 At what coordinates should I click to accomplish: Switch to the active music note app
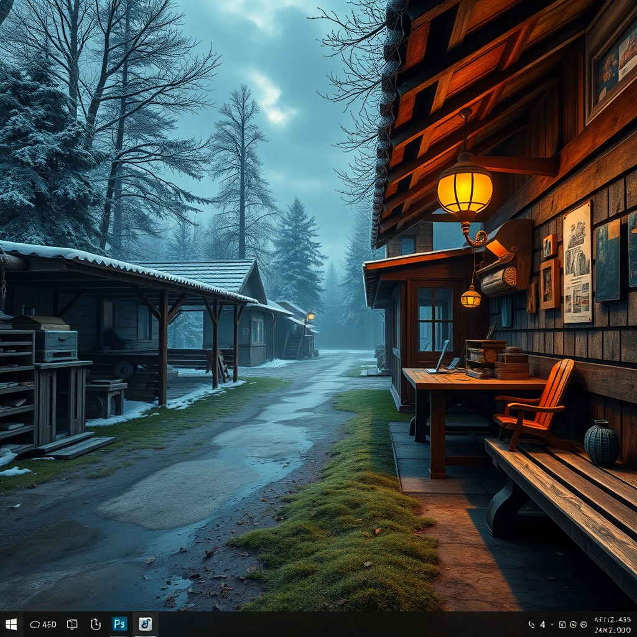coord(145,624)
